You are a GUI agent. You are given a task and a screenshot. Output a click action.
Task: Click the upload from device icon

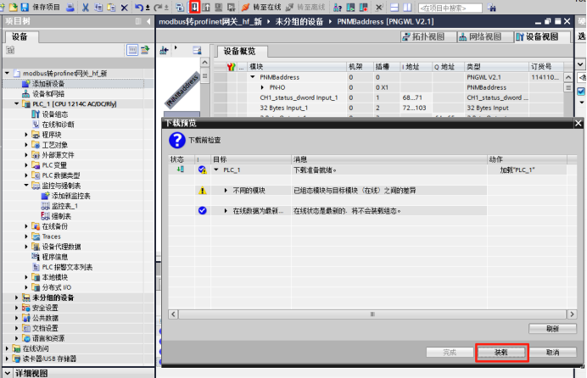206,7
